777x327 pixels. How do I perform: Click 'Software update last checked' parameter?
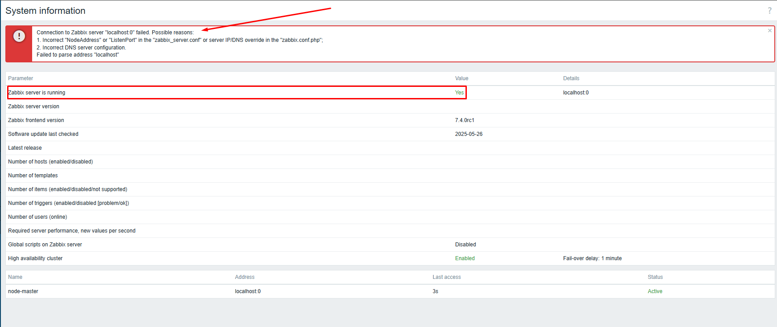pos(43,134)
